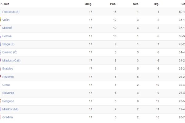Open the Voćin team link
The height and width of the screenshot is (123, 185).
(6, 20)
